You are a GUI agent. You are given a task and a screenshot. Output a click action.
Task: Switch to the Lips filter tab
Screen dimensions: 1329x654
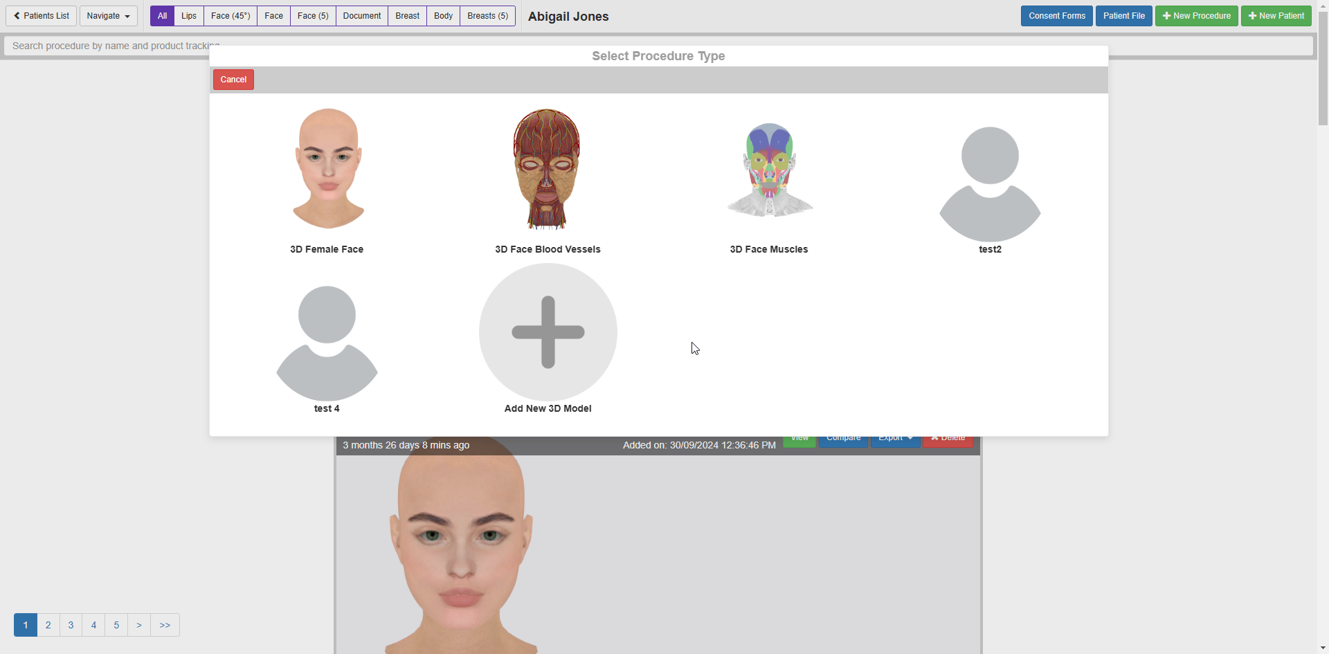point(189,16)
